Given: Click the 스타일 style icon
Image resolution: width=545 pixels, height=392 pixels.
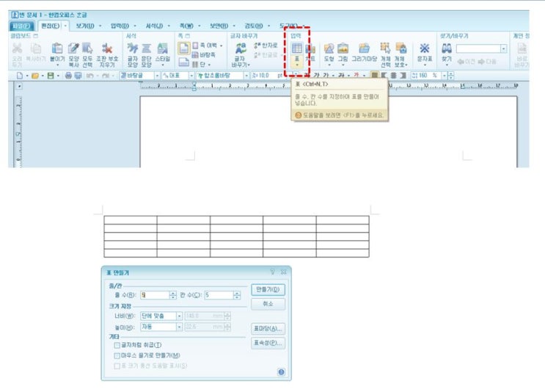Looking at the screenshot, I should [x=162, y=48].
